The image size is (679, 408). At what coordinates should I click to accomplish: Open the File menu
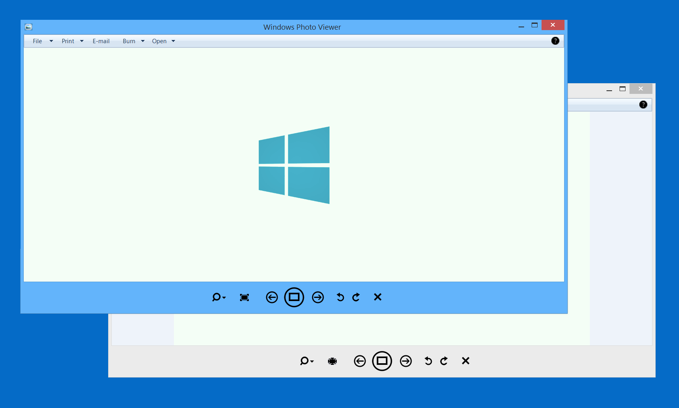[37, 41]
